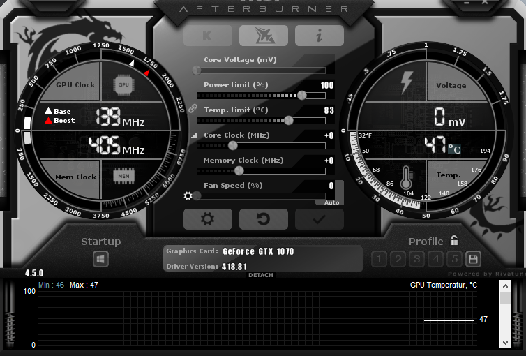
Task: Launch Kombustor with the K button
Action: coord(207,36)
